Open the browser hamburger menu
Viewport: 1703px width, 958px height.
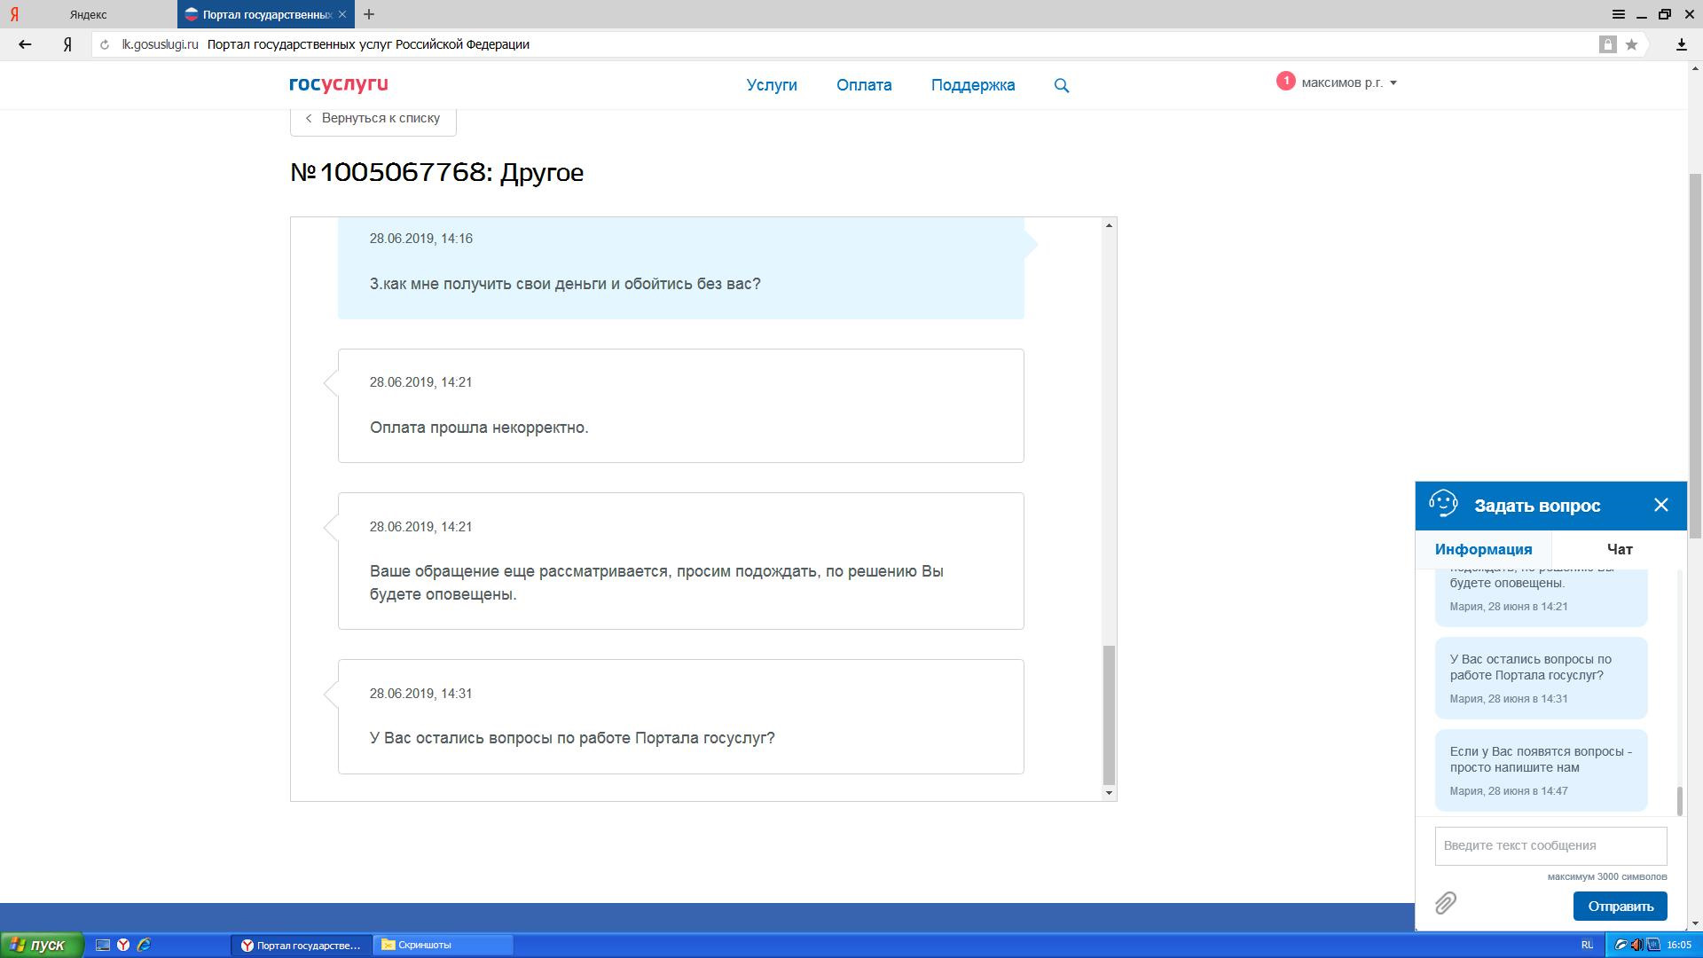(x=1618, y=14)
